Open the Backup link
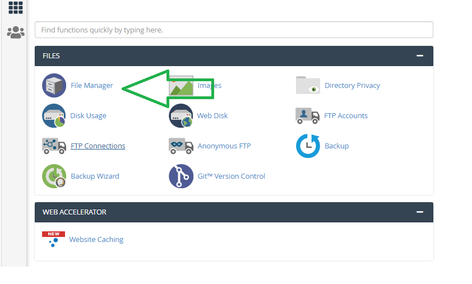 click(x=336, y=146)
